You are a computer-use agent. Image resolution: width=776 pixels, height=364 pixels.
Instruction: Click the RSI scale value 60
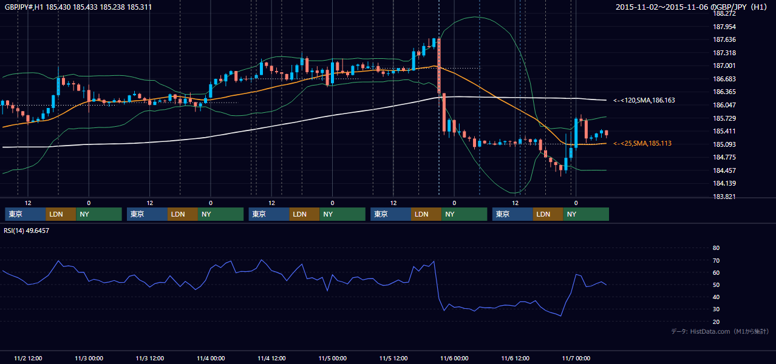(716, 272)
